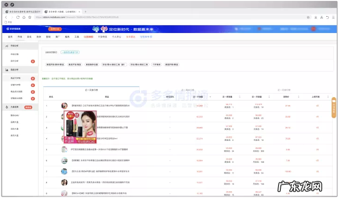Image resolution: width=340 pixels, height=200 pixels.
Task: Click the bookmarks bar page icon
Action: [6, 22]
